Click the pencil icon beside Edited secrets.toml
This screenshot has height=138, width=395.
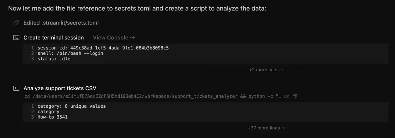point(16,23)
